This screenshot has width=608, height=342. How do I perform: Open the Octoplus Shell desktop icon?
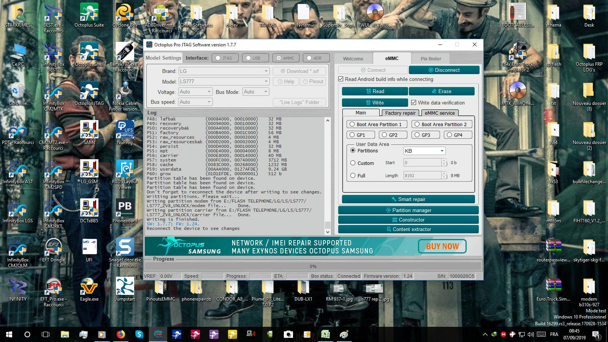[89, 54]
